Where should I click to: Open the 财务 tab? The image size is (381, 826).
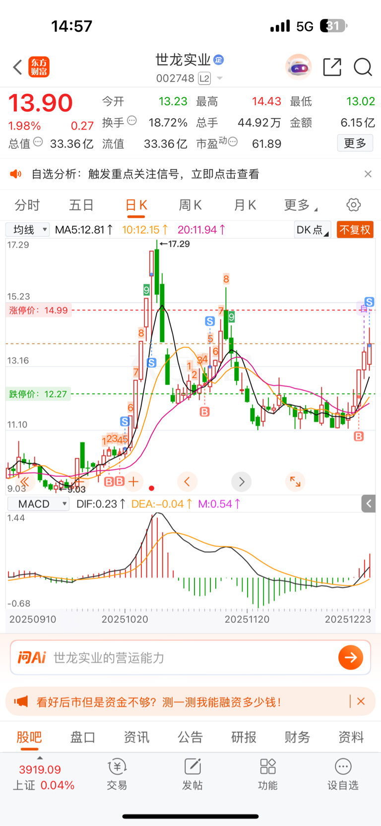[297, 738]
